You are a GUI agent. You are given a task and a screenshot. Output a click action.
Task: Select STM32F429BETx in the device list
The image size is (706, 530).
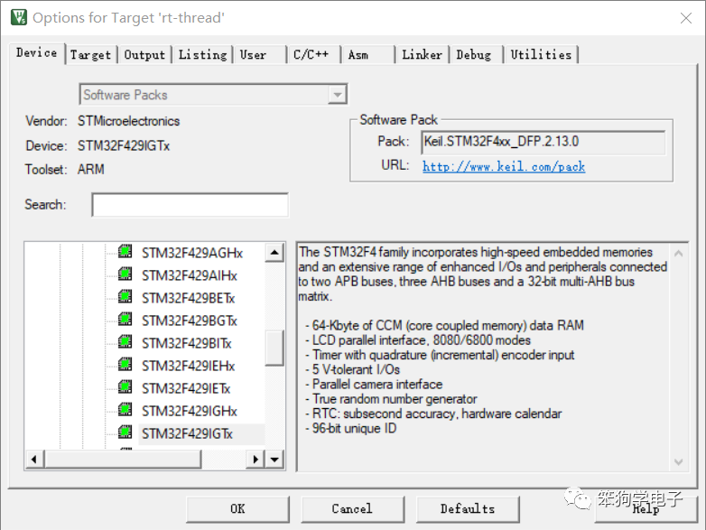pos(188,298)
